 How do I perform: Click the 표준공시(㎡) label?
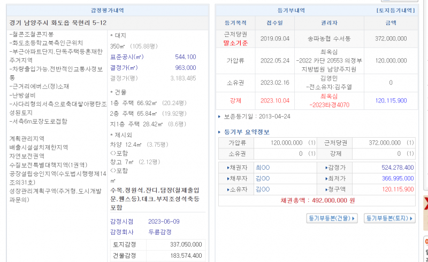point(127,57)
